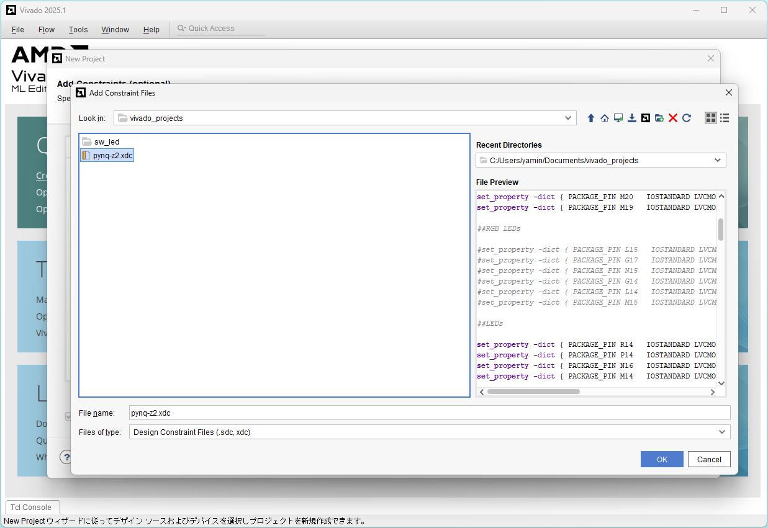Create a new folder in vivado_projects
This screenshot has height=528, width=768.
coord(659,118)
